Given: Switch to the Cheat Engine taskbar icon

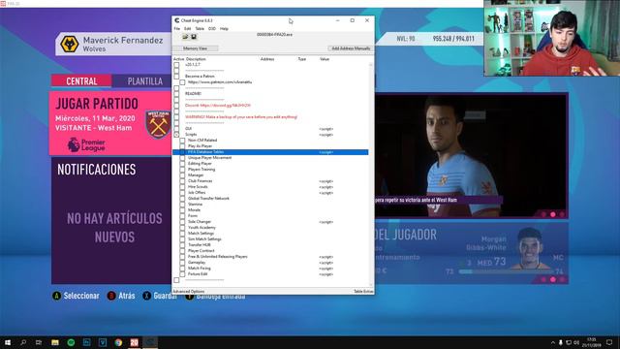Looking at the screenshot, I should pos(150,342).
